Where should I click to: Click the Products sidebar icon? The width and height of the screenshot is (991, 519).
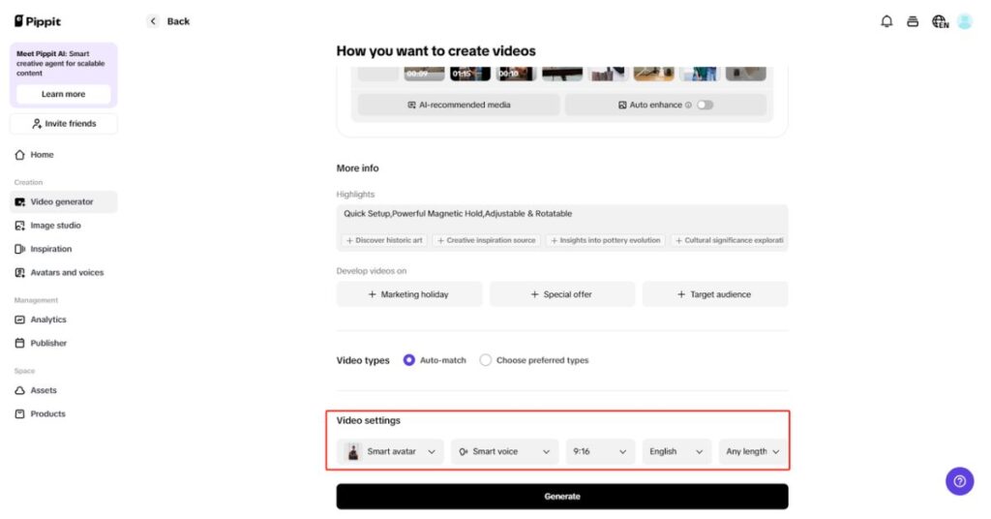click(x=20, y=414)
